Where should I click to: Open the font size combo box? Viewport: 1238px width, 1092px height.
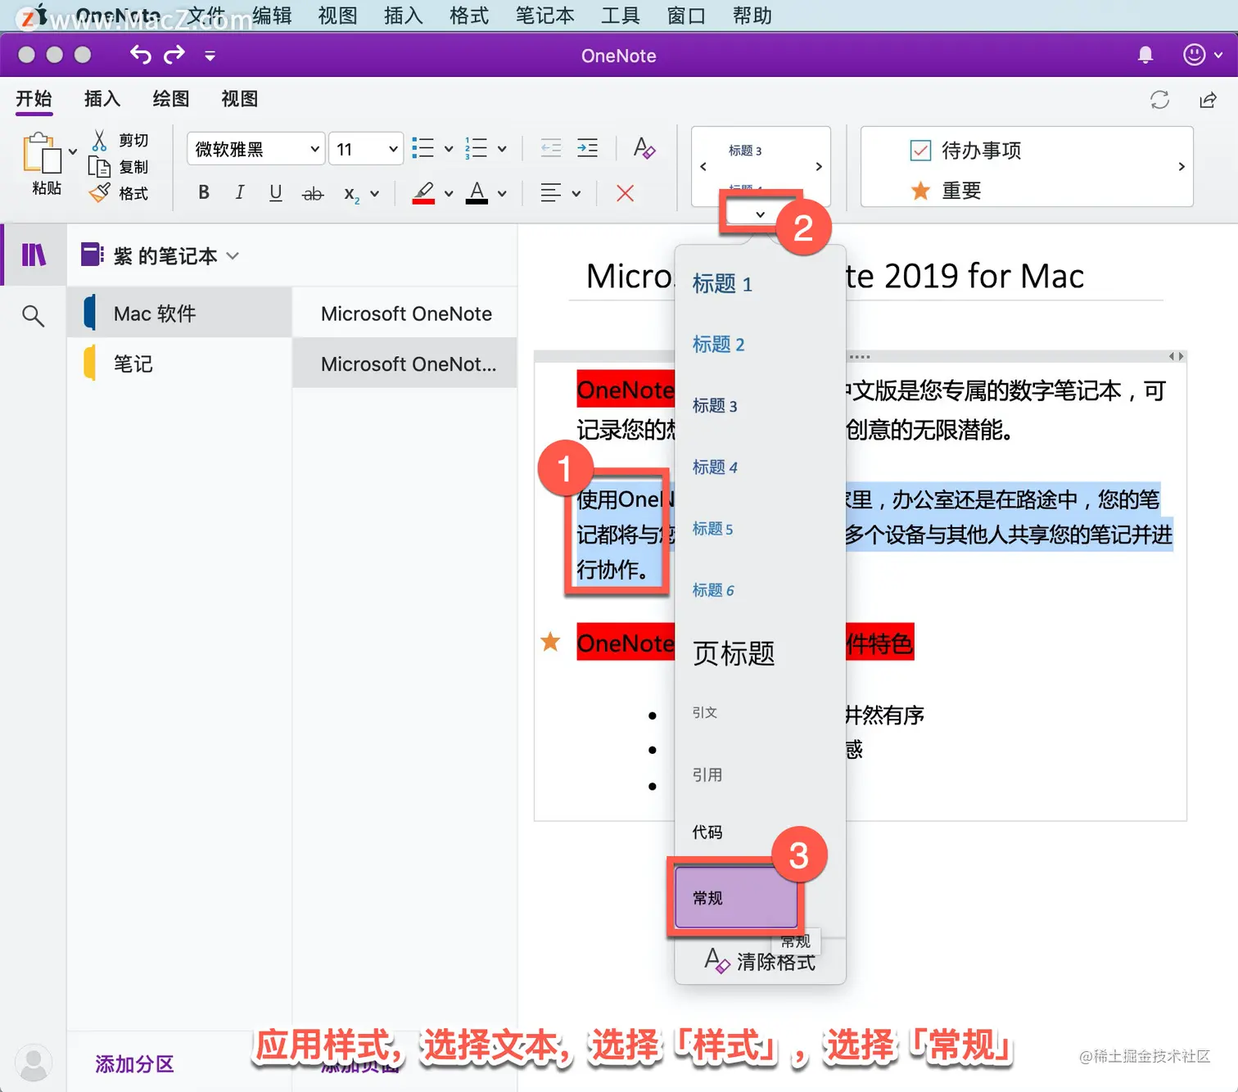366,149
